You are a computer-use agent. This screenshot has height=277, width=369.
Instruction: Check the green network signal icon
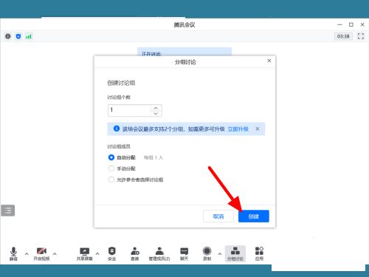29,36
